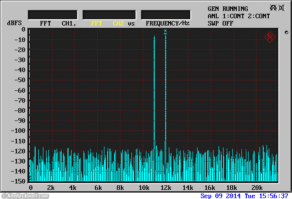Image resolution: width=292 pixels, height=199 pixels.
Task: Click the SWP OFF status indicator
Action: 220,23
